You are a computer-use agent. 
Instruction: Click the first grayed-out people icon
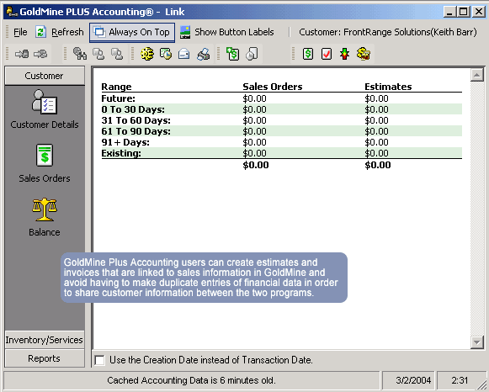point(98,54)
